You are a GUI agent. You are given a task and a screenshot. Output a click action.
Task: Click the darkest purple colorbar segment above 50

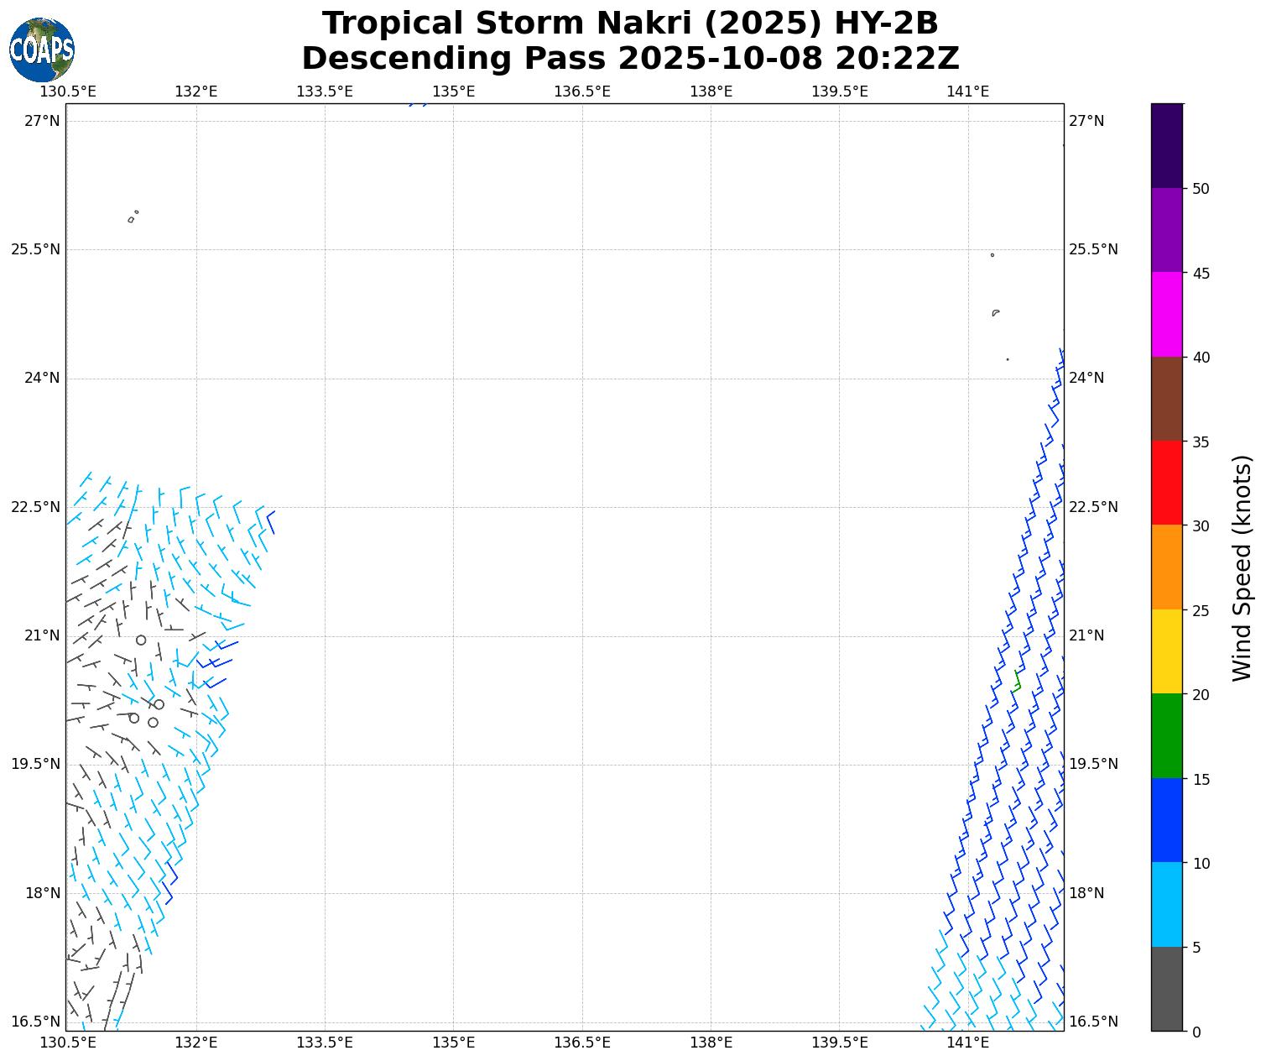[x=1166, y=145]
